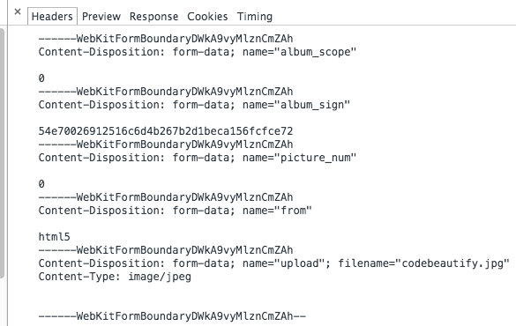This screenshot has width=516, height=326.
Task: Select the Headers tab
Action: pos(52,17)
